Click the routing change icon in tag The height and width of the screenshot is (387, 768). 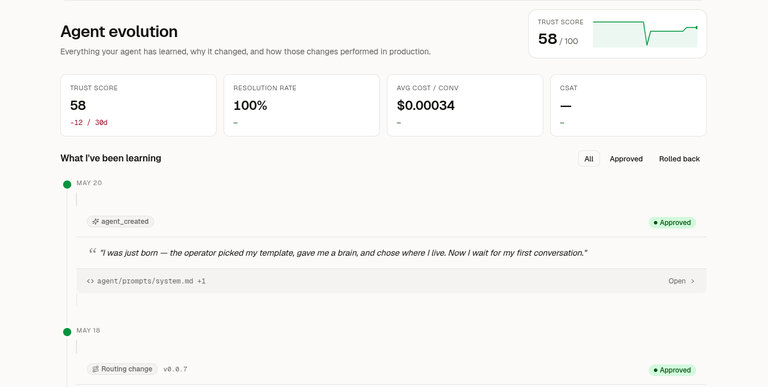click(x=96, y=369)
